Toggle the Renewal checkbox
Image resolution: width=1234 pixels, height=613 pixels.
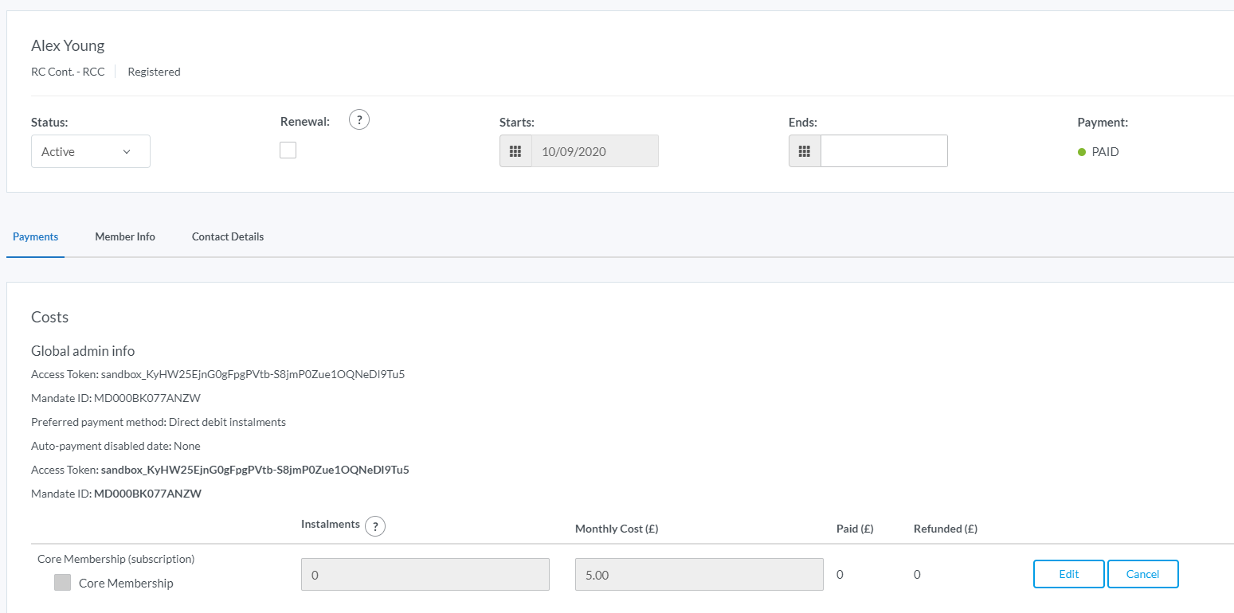point(288,150)
